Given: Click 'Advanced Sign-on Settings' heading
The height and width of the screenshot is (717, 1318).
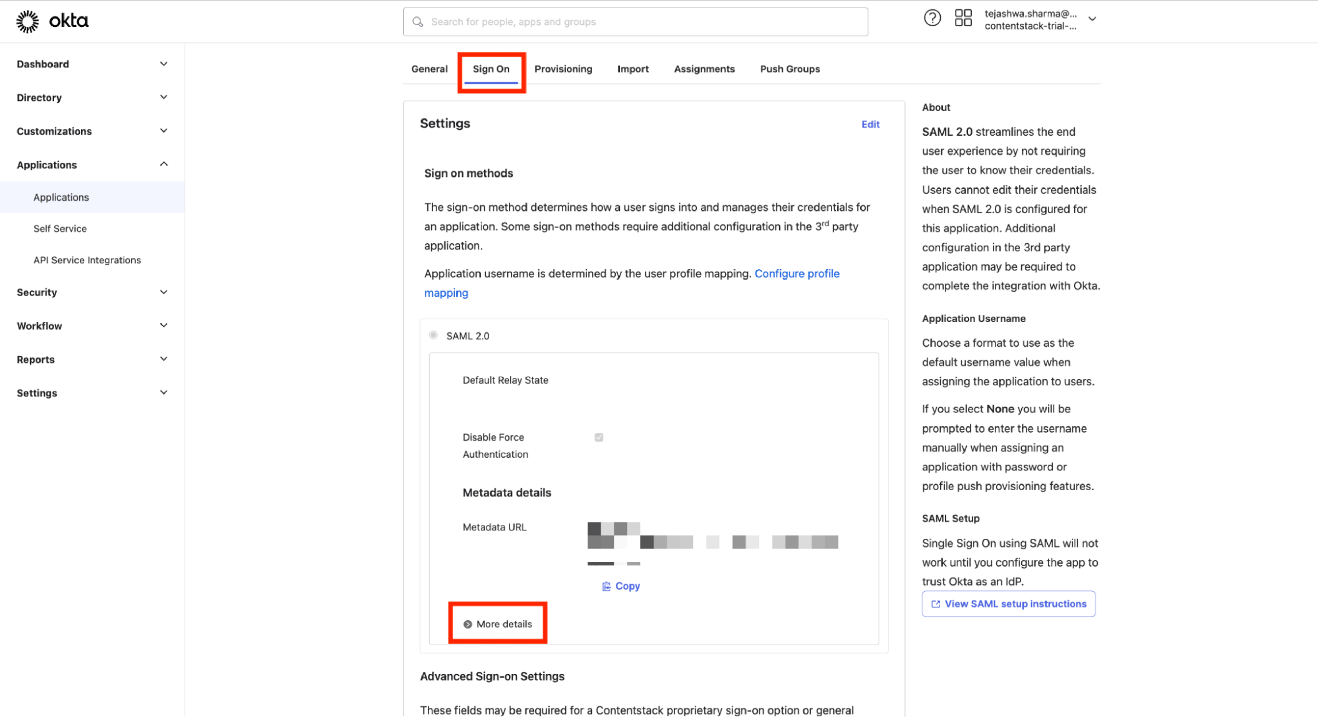Looking at the screenshot, I should coord(492,676).
